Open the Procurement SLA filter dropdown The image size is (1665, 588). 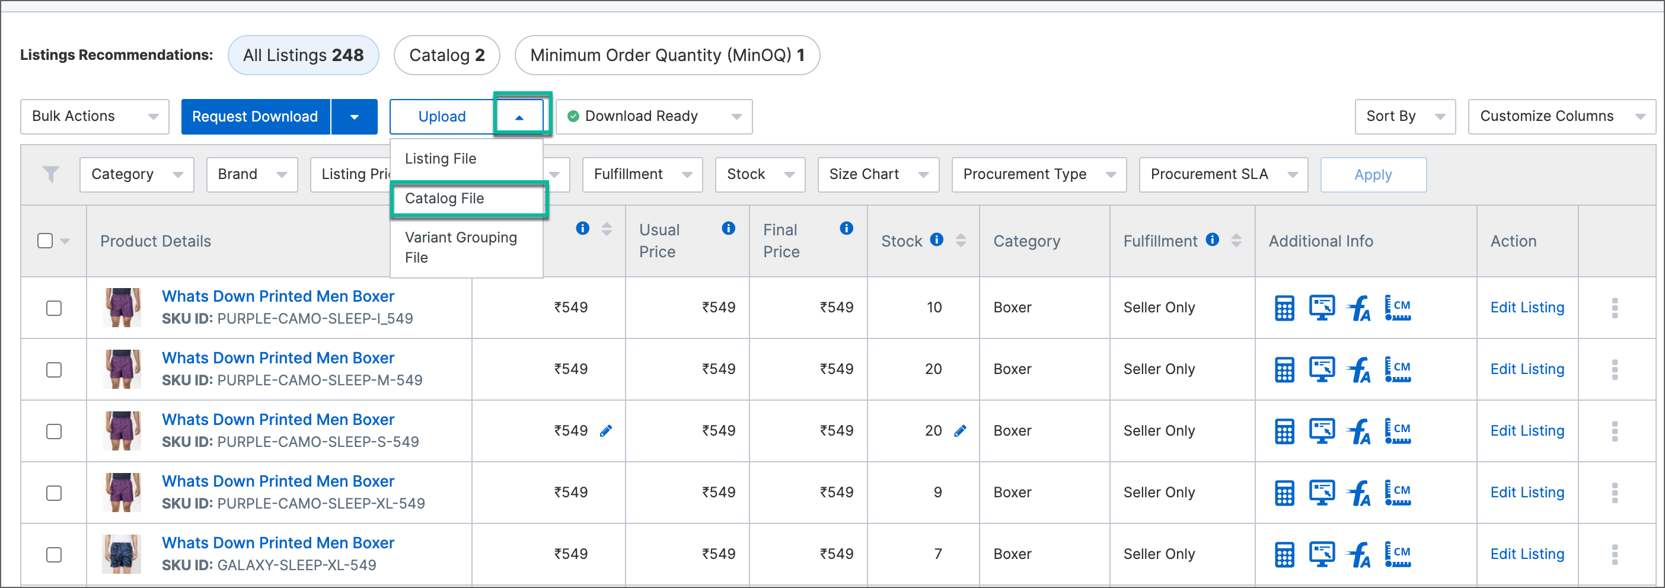(1223, 174)
